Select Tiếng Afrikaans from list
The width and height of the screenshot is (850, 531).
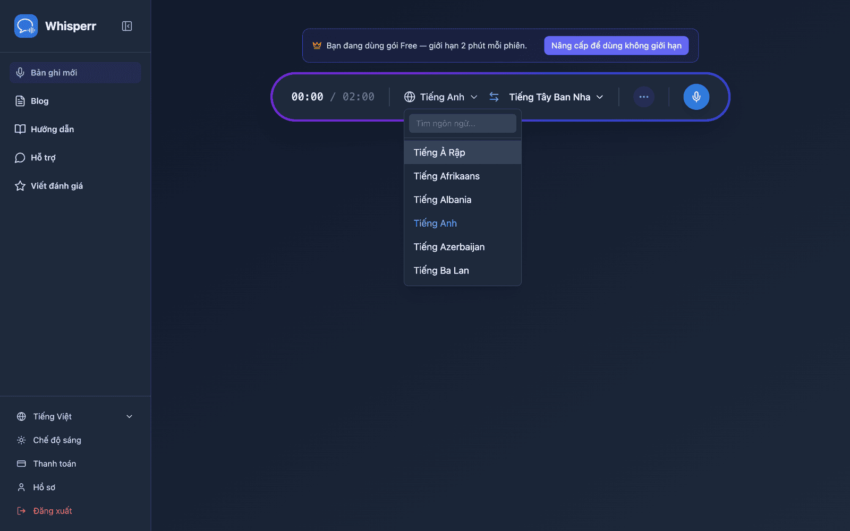click(x=463, y=176)
